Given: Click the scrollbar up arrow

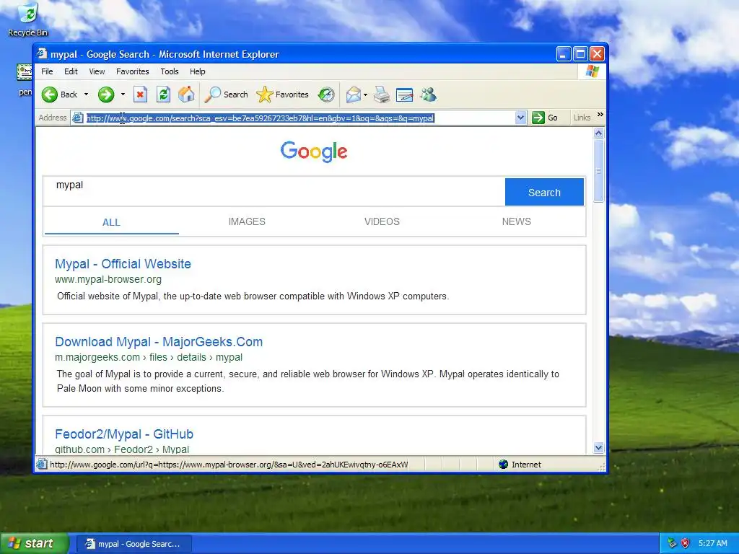Looking at the screenshot, I should [x=598, y=133].
